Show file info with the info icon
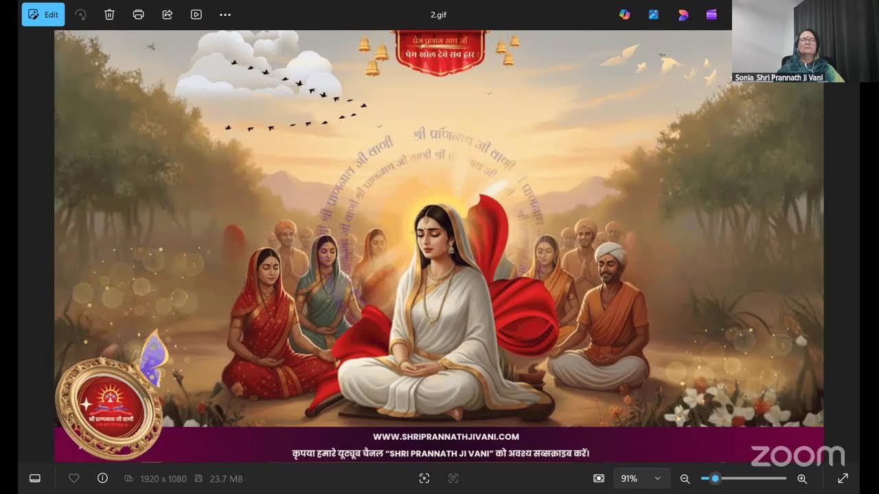Screen dimensions: 879x494 click(103, 478)
